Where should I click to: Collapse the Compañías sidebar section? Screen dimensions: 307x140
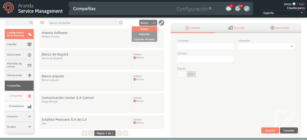click(19, 86)
